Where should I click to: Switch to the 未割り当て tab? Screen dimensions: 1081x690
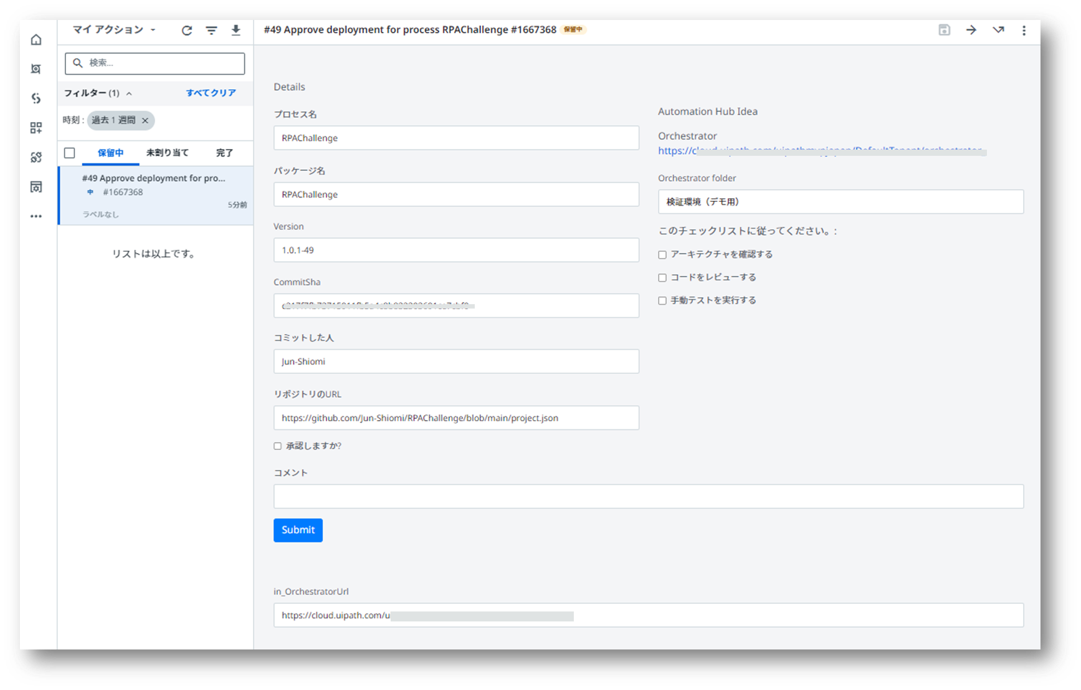coord(167,153)
